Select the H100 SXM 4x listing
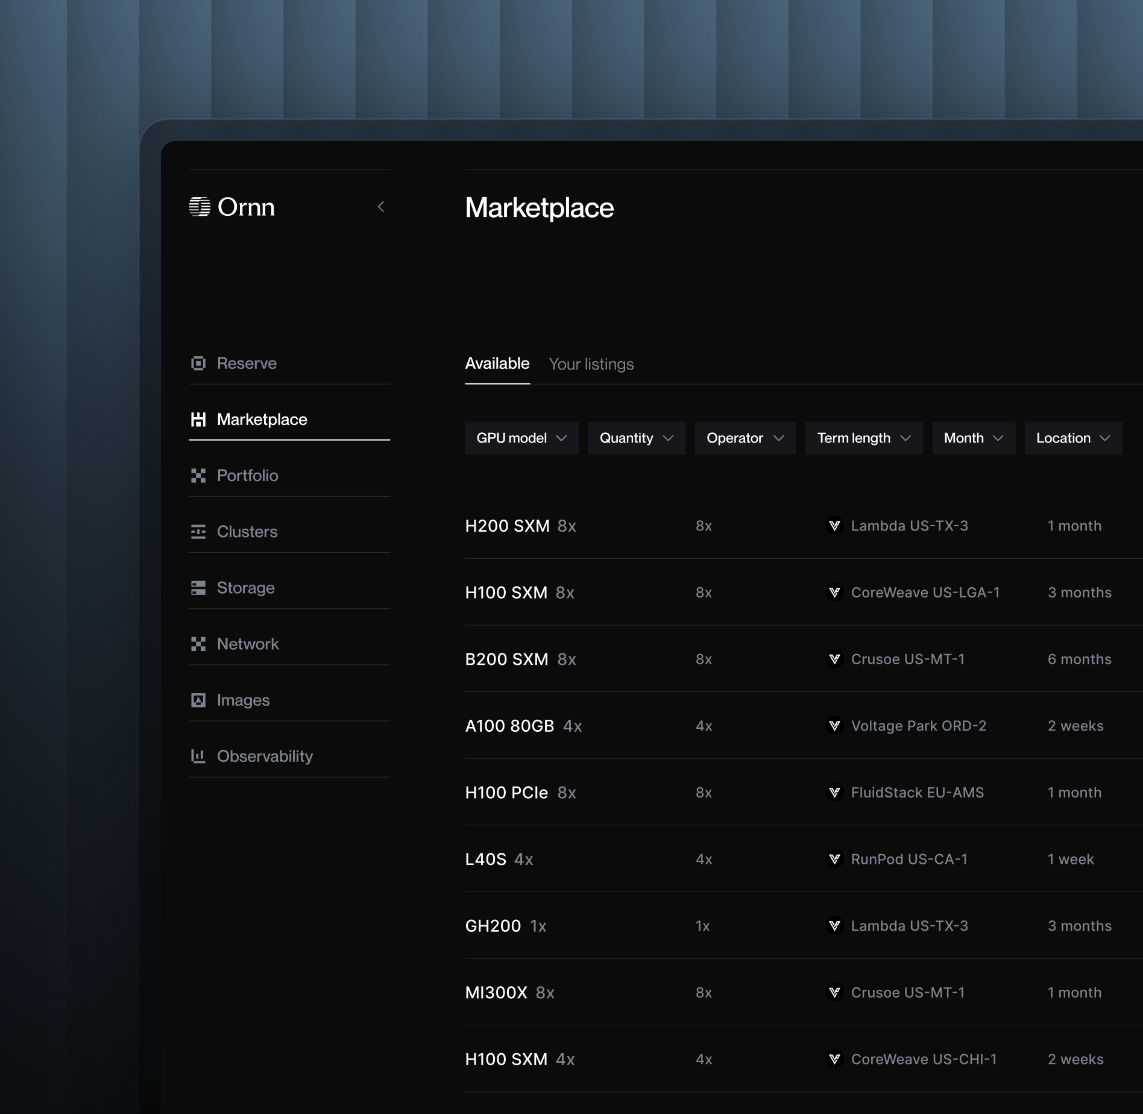Image resolution: width=1143 pixels, height=1114 pixels. pos(520,1059)
